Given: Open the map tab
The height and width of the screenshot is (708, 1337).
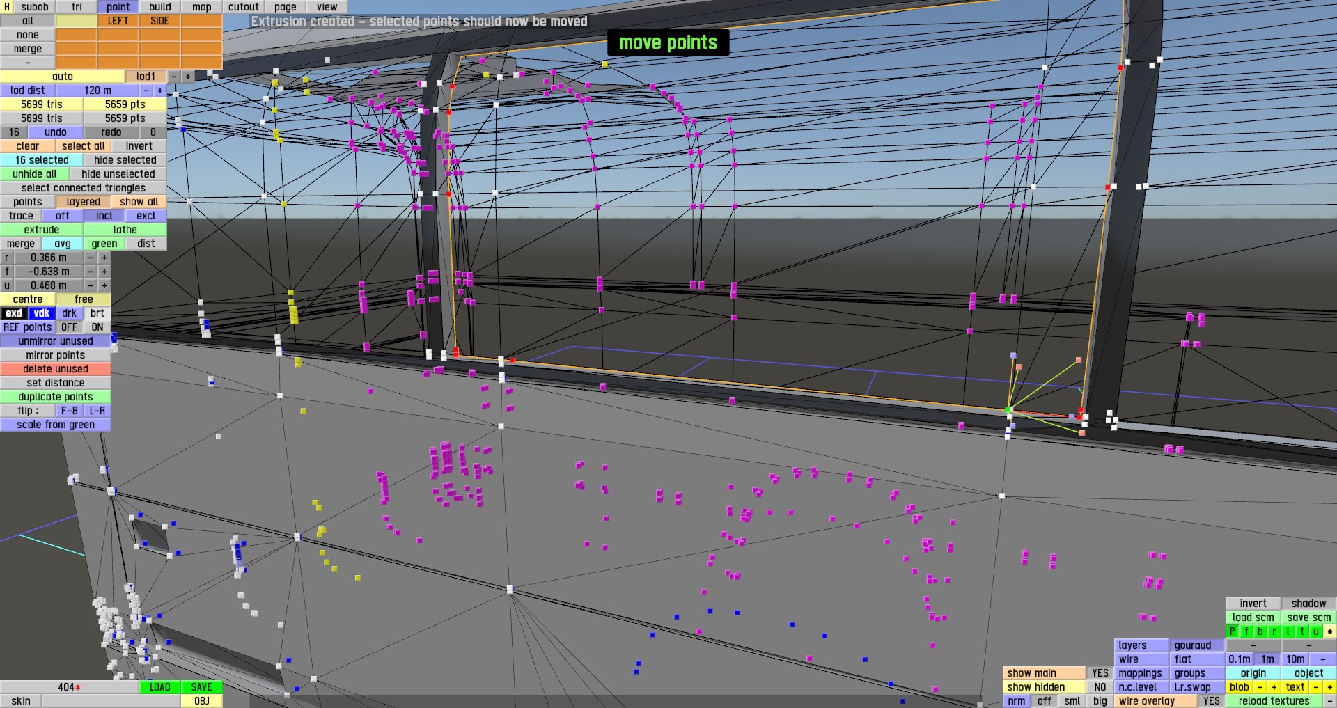Looking at the screenshot, I should 202,7.
